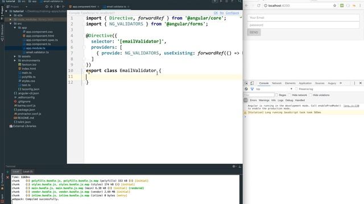Screen dimensions: 364x204
Task: Switch to the Application DevTools tab
Action: point(305,83)
